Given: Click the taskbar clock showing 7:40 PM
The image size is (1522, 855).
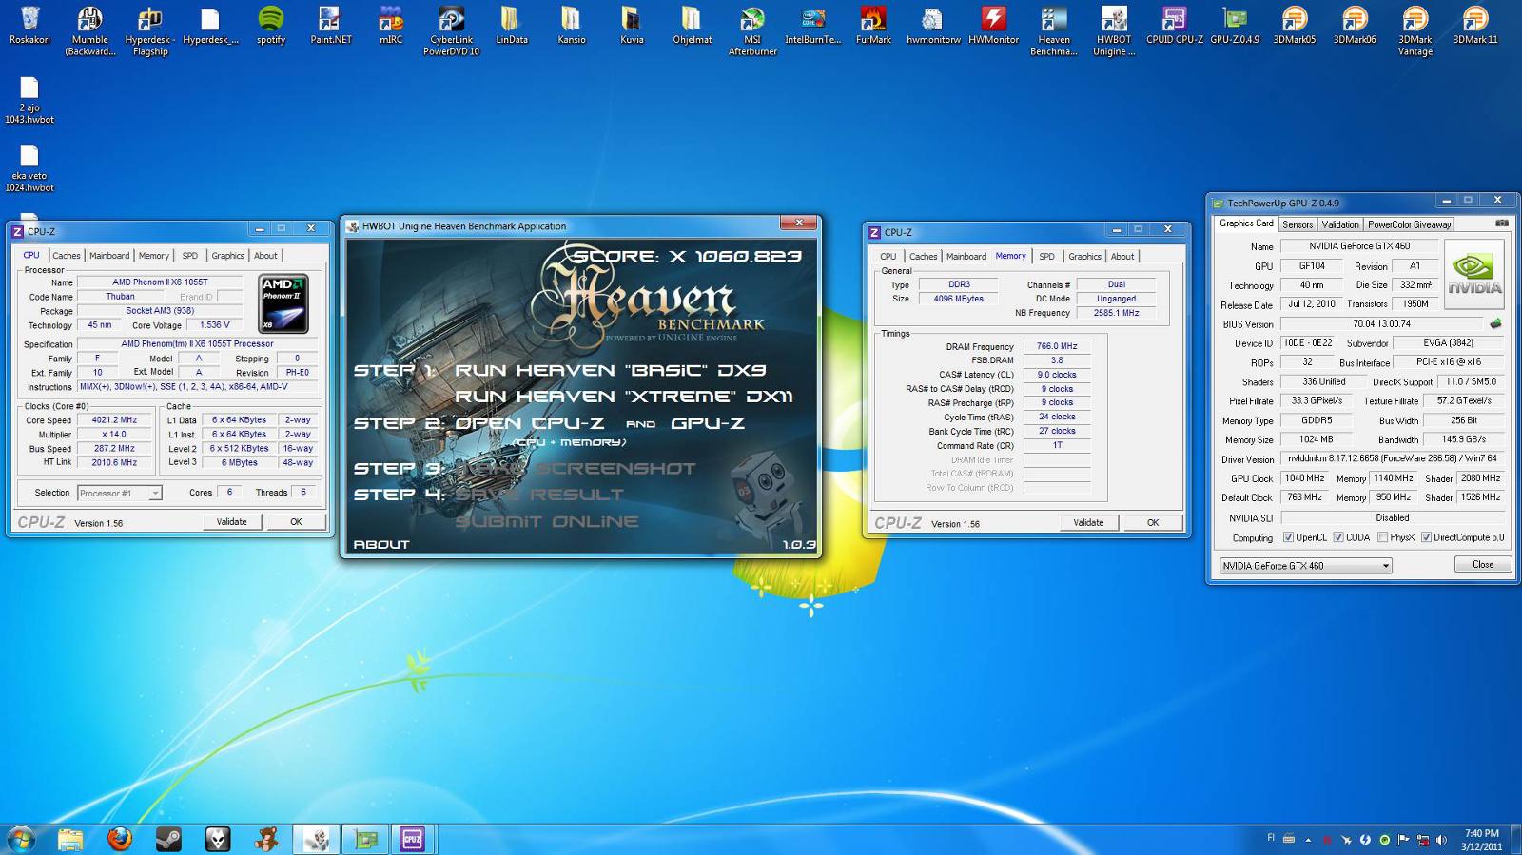Looking at the screenshot, I should [x=1481, y=840].
